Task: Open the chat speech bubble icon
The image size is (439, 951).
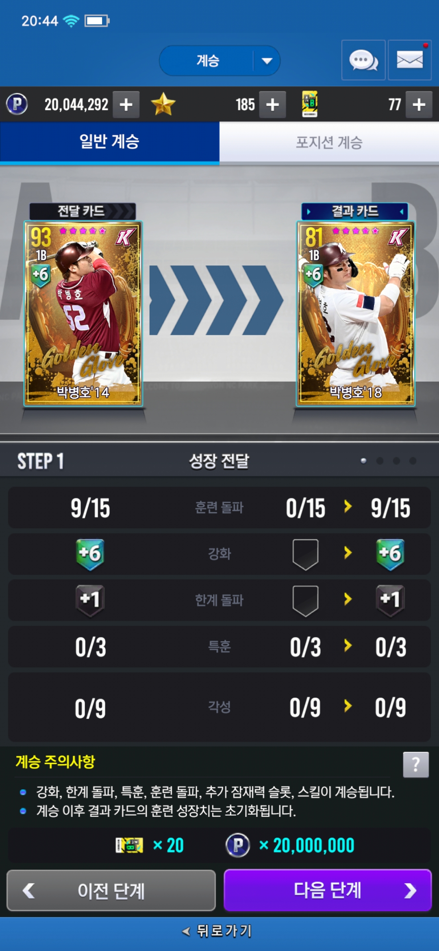Action: tap(363, 60)
